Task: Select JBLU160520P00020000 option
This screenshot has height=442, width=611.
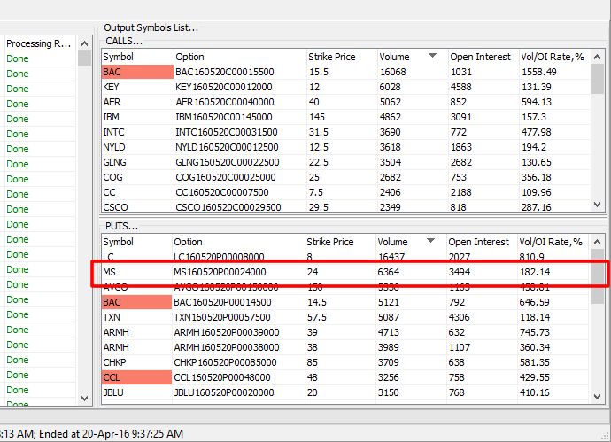Action: pos(224,392)
